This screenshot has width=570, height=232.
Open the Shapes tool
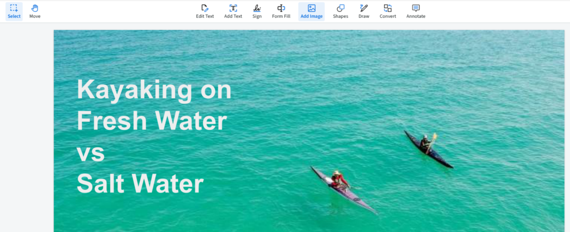click(x=341, y=12)
